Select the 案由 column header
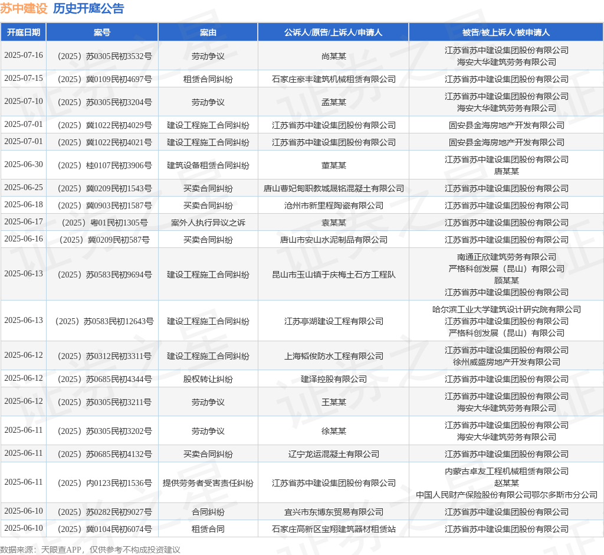 tap(208, 32)
